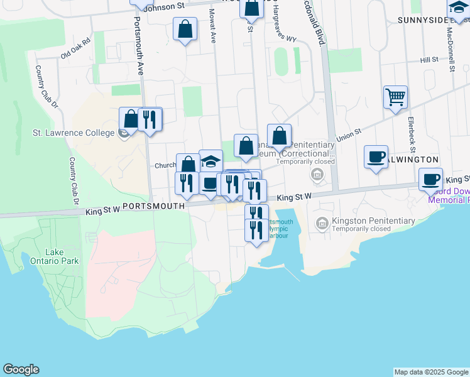This screenshot has height=377, width=470.
Task: Select the graduation cap school marker near Church St
Action: click(210, 161)
